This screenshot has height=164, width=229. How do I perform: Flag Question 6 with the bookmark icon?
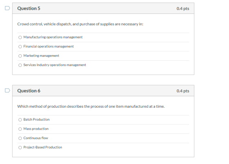coord(7,91)
